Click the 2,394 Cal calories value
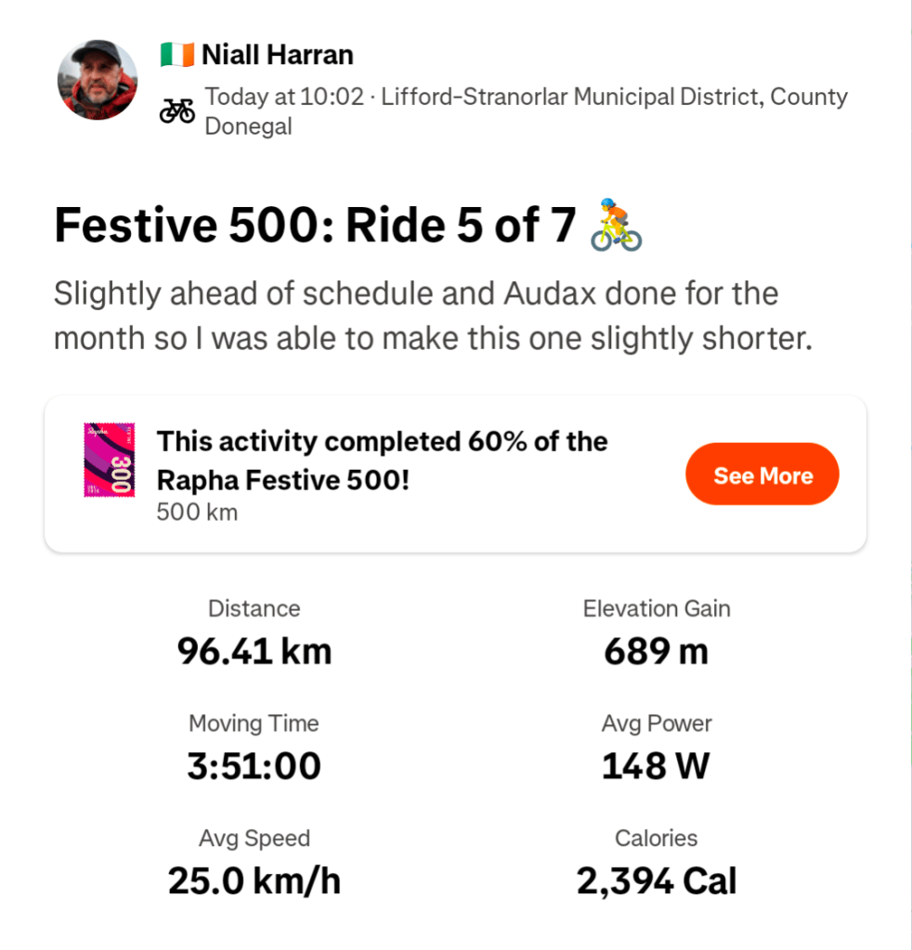This screenshot has width=912, height=950. point(656,881)
